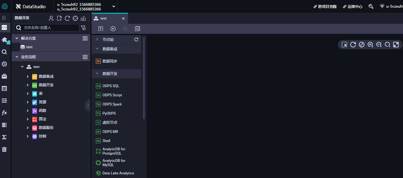Click the wrench settings icon in top bar

coord(371,6)
